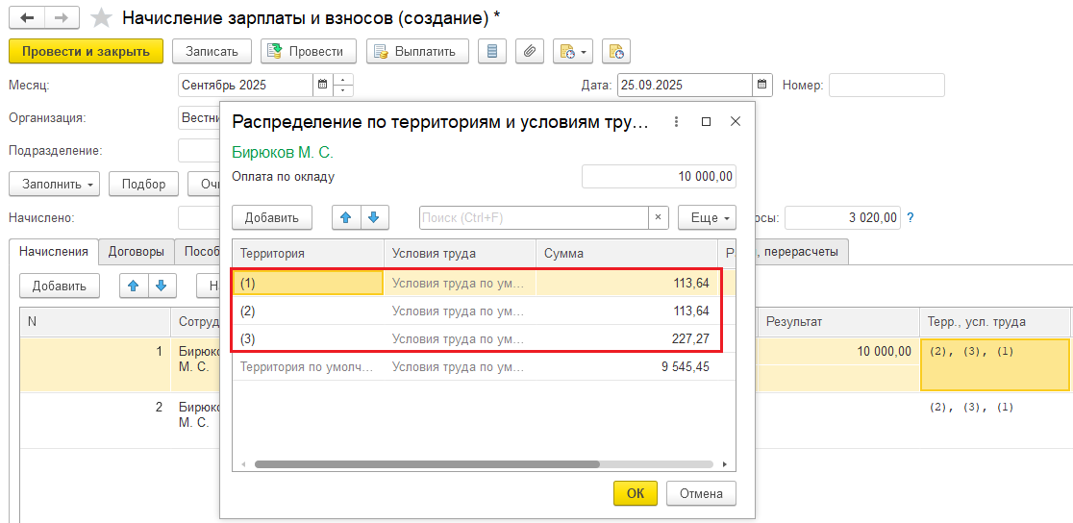Open the Заполнить dropdown button

coord(54,185)
